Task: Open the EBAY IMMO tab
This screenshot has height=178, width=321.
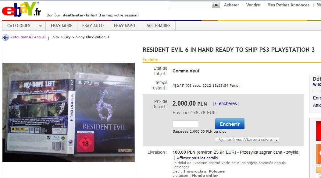Action: click(x=124, y=26)
